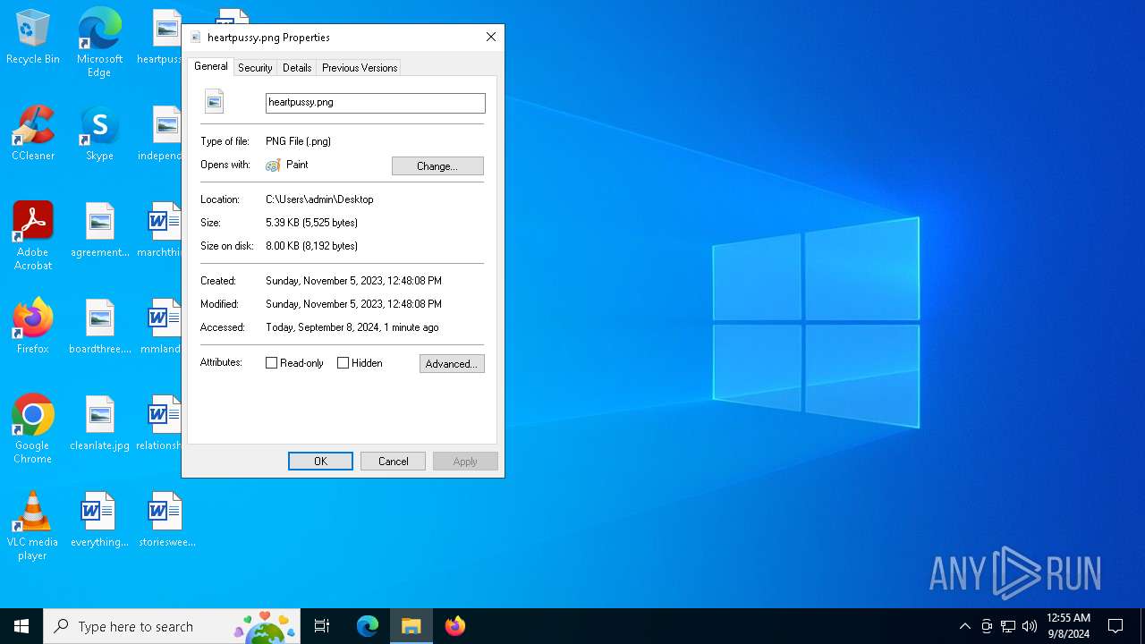Open Task View on the taskbar
Image resolution: width=1145 pixels, height=644 pixels.
[x=322, y=626]
